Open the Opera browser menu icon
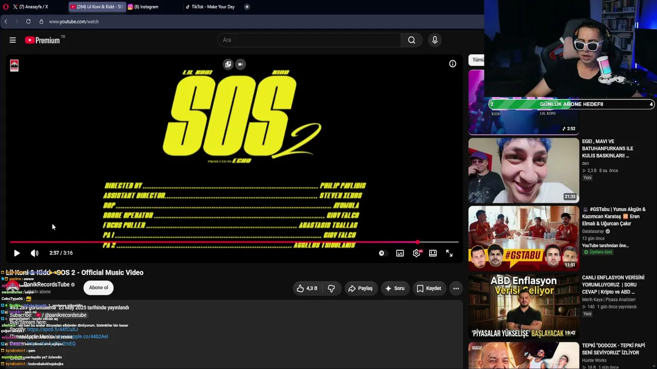This screenshot has height=369, width=657. pyautogui.click(x=5, y=7)
